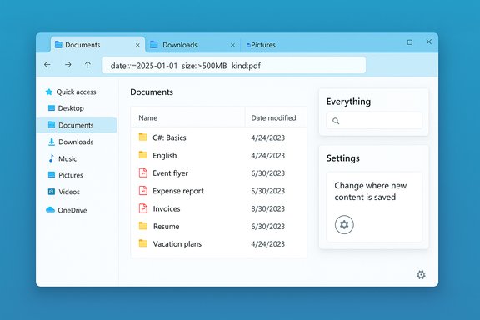Click Change where new content is saved
This screenshot has width=480, height=320.
click(x=370, y=191)
